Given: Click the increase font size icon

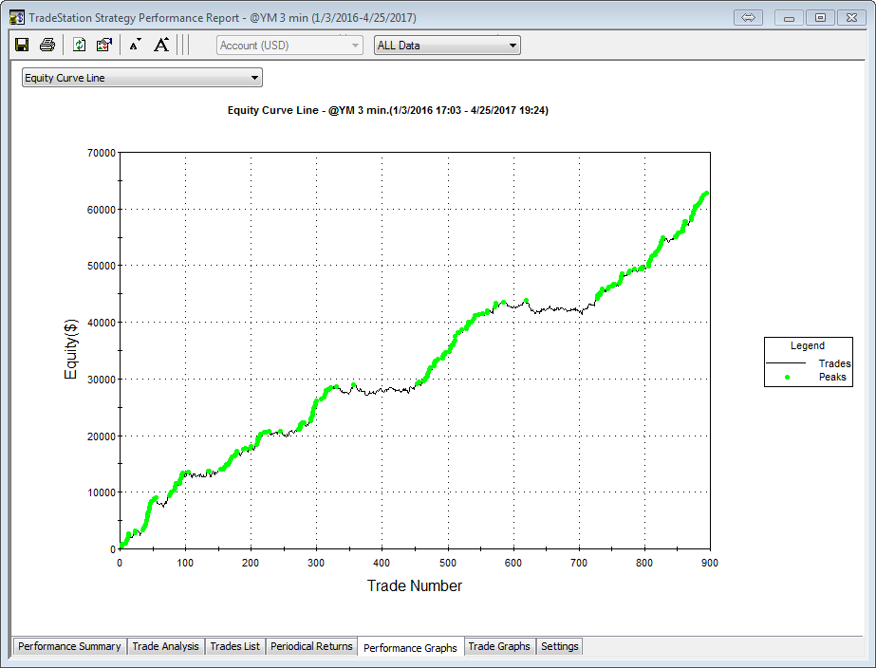Looking at the screenshot, I should [x=161, y=45].
